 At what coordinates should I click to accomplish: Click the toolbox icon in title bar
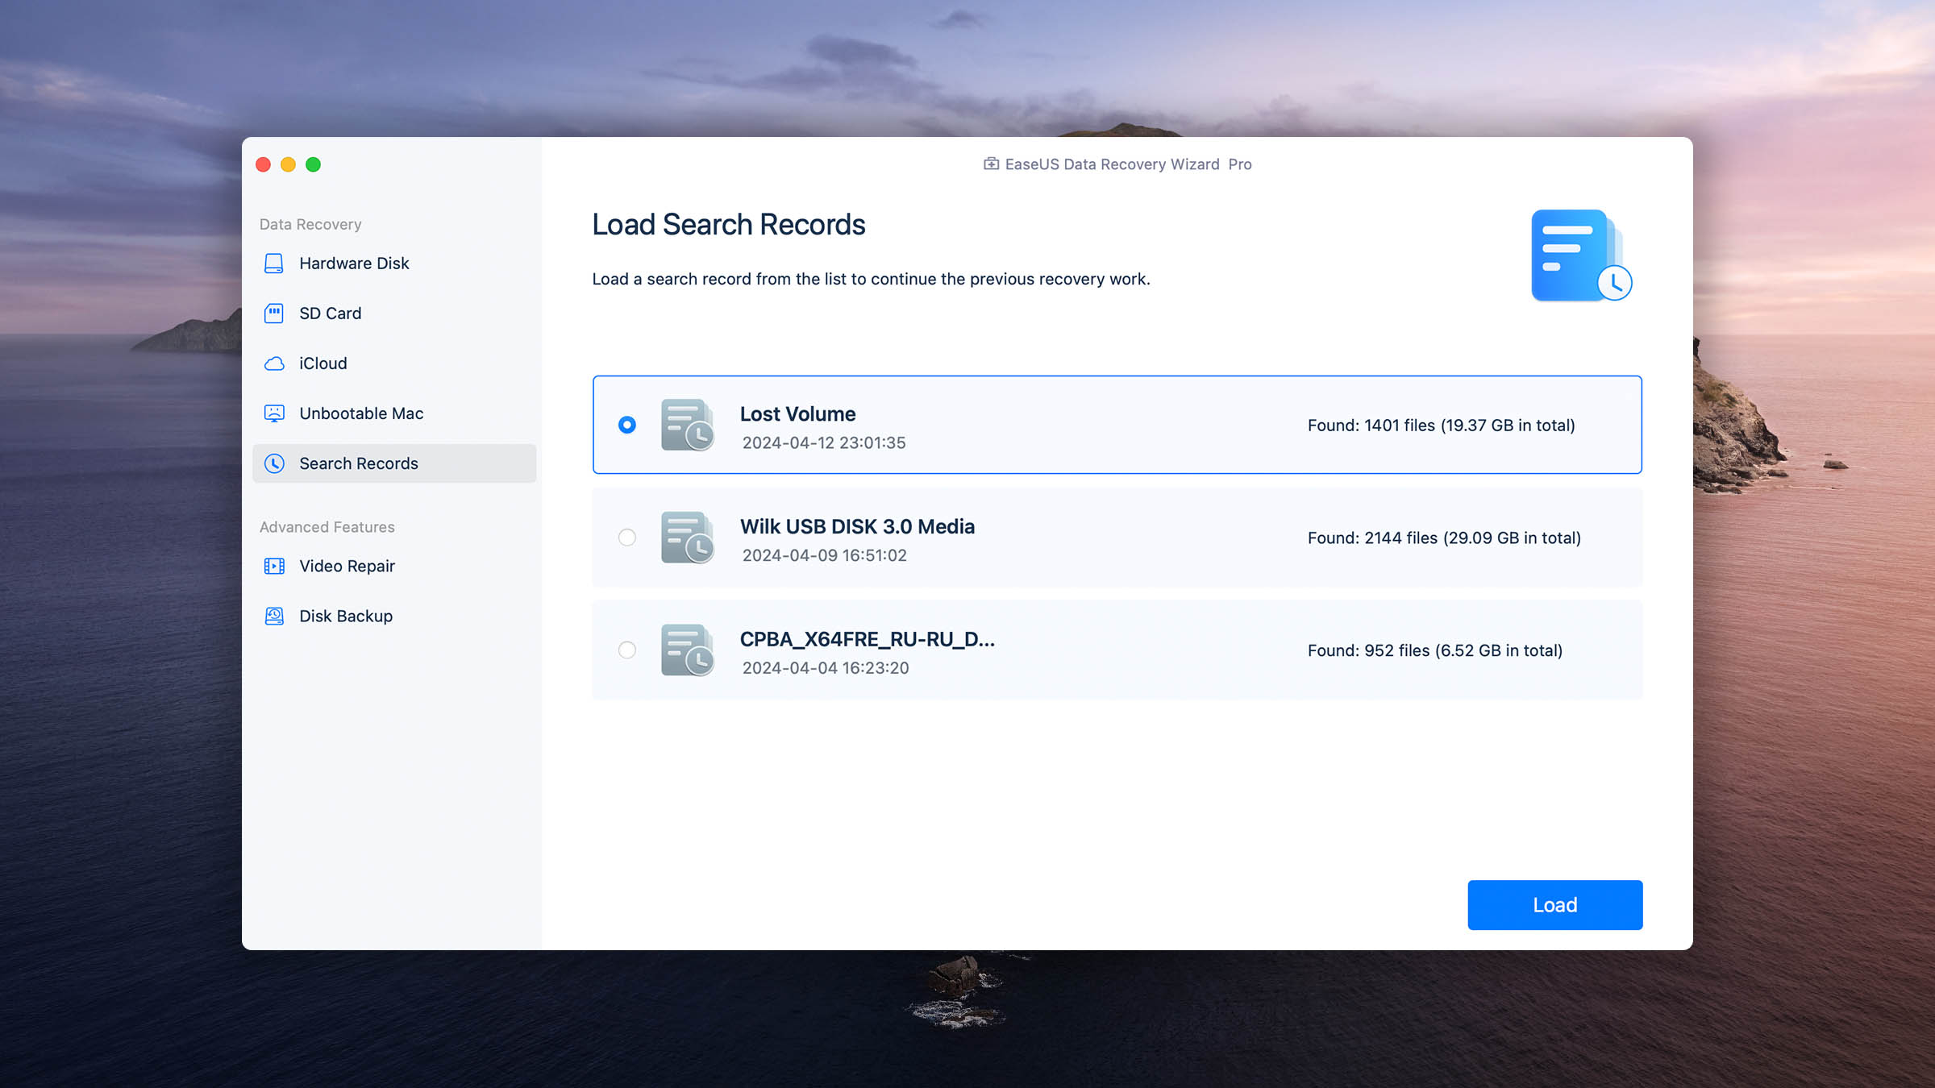pos(991,164)
